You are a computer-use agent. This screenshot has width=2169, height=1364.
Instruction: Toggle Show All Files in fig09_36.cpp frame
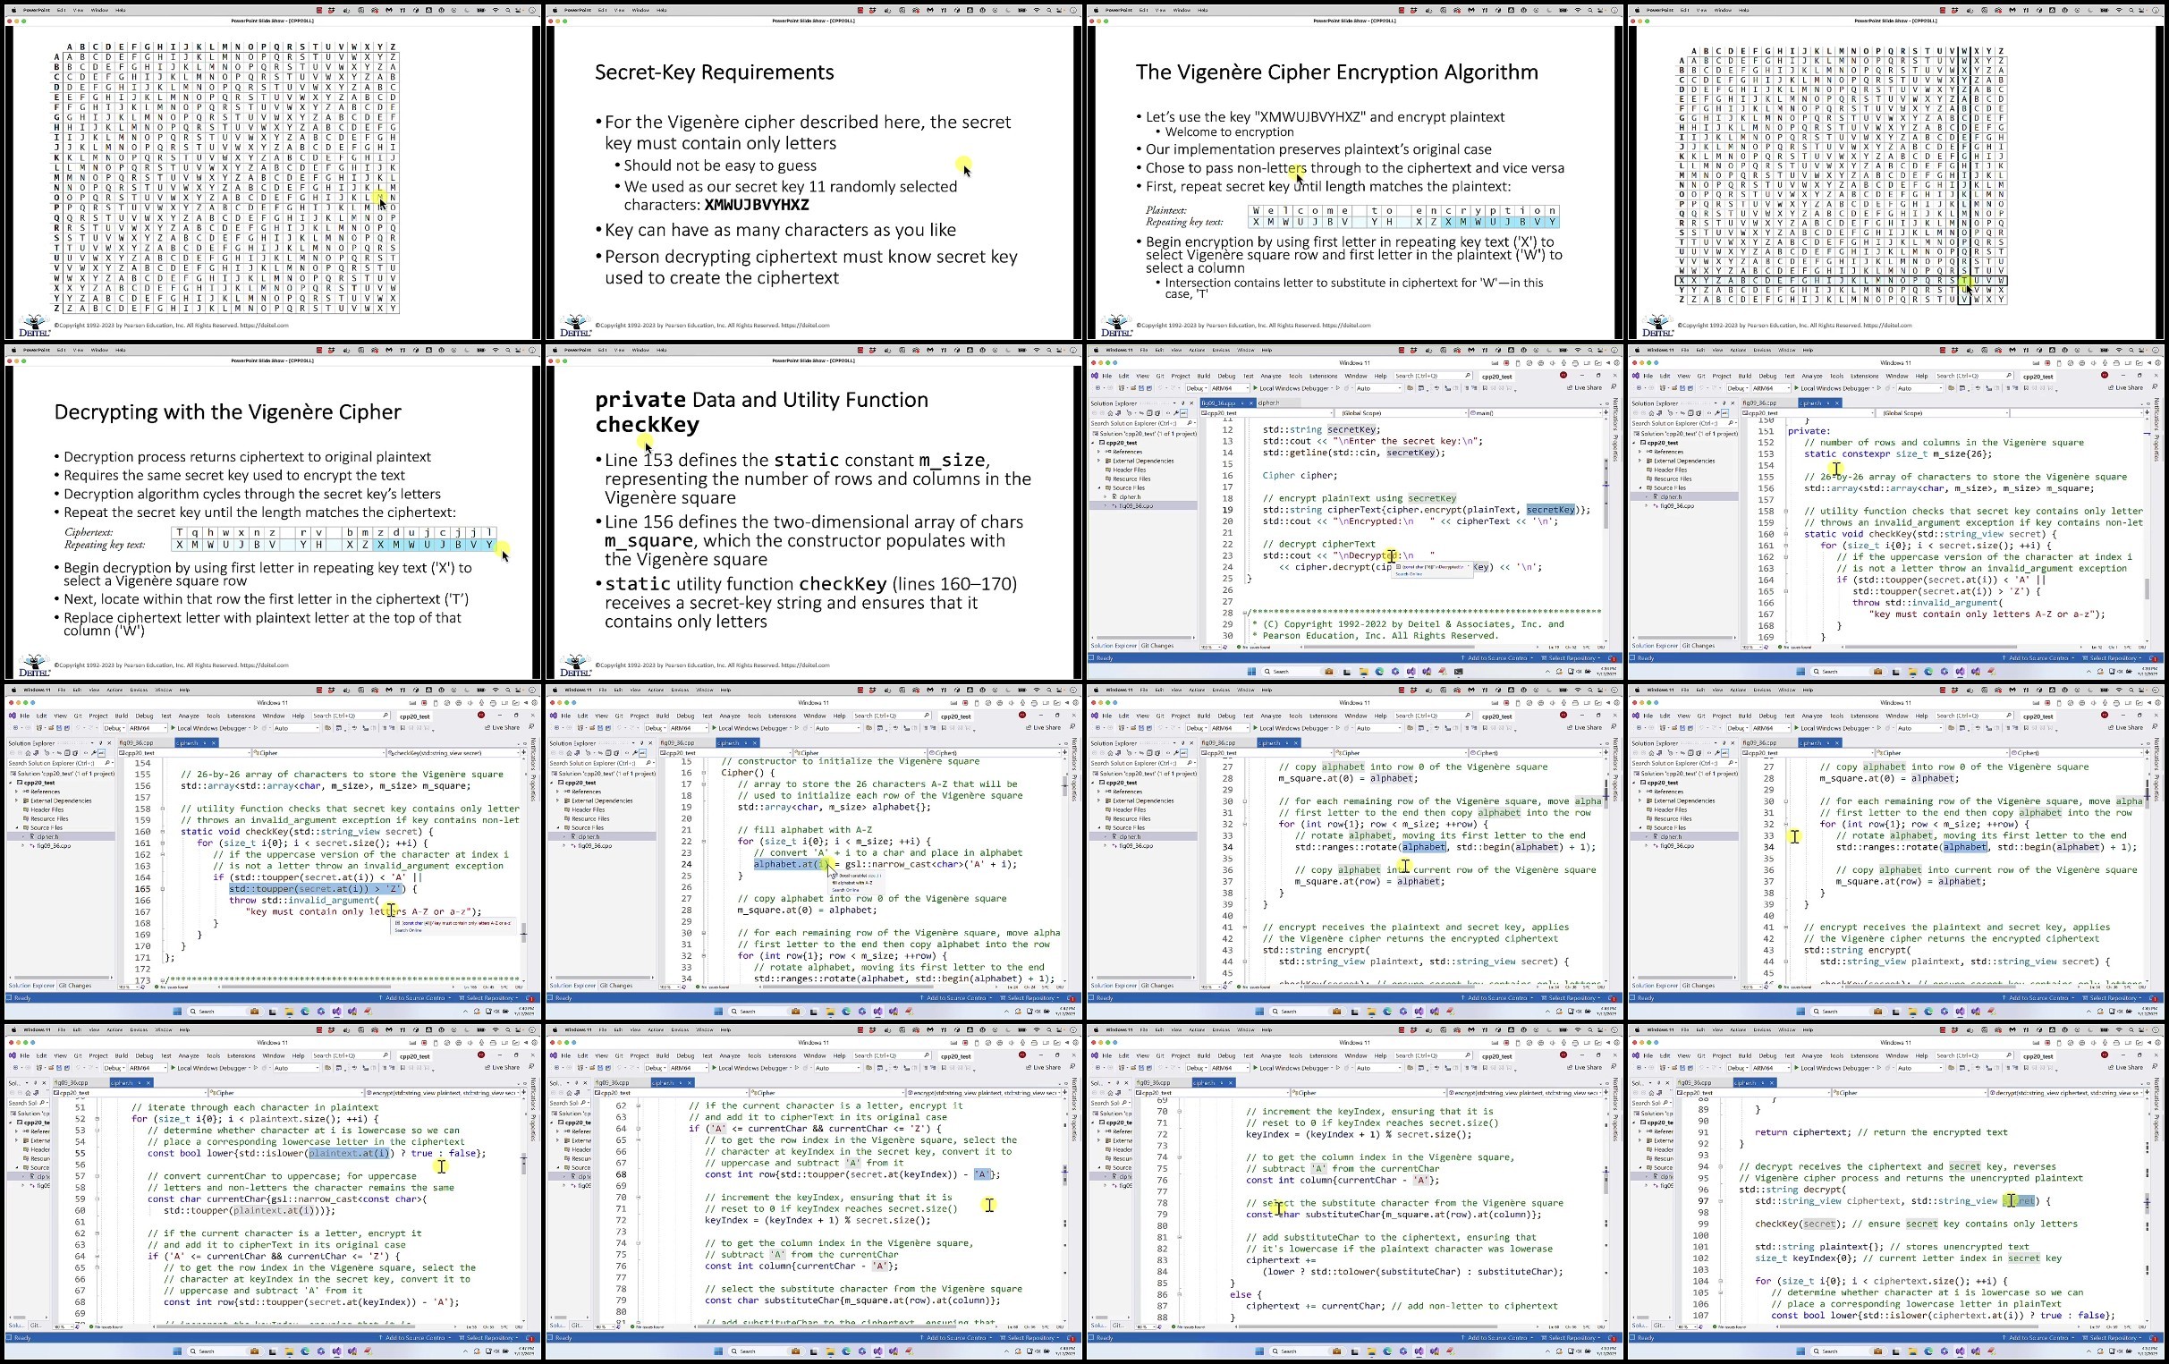coord(1157,413)
